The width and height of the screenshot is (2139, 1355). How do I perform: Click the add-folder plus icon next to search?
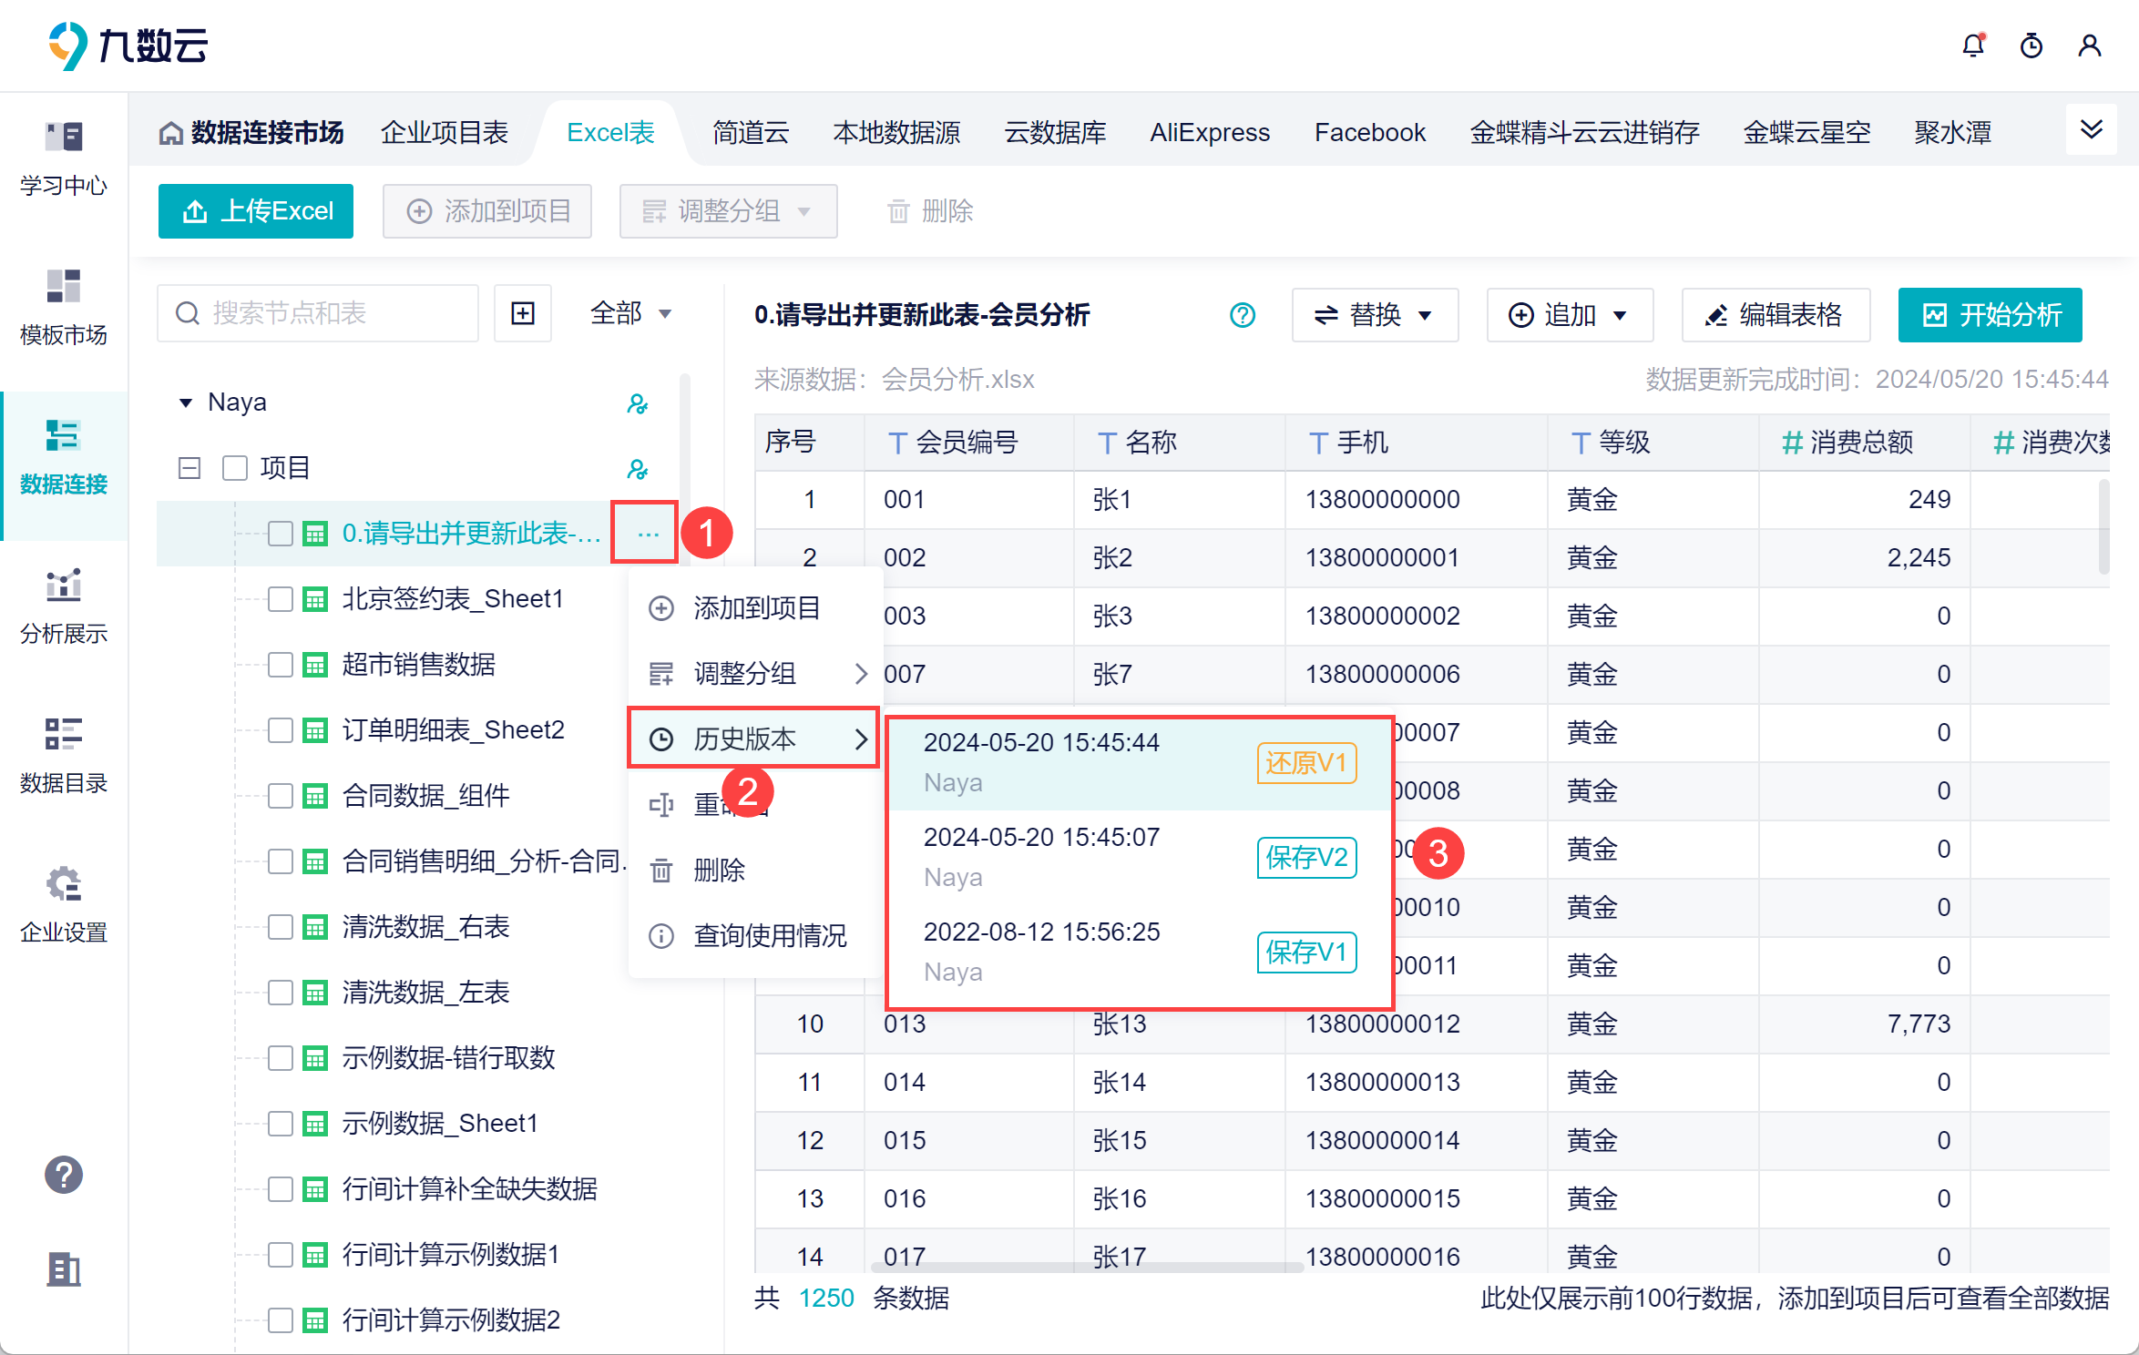click(523, 314)
